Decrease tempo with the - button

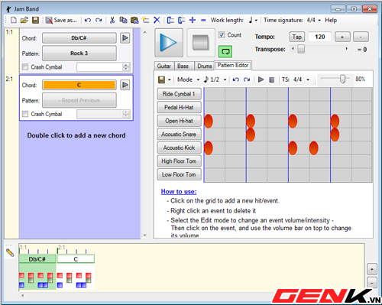click(361, 37)
